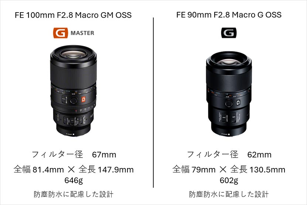
Task: Click the round focus hold button on left lens
Action: pyautogui.click(x=74, y=100)
